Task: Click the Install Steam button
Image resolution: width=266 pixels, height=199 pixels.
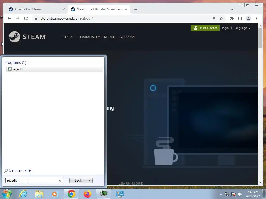Action: point(205,28)
